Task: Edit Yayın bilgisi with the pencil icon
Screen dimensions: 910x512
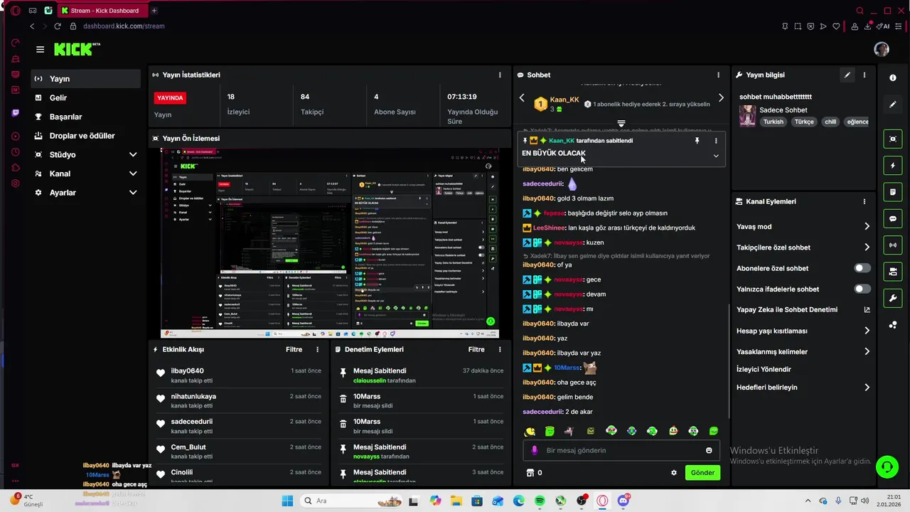Action: (x=847, y=75)
